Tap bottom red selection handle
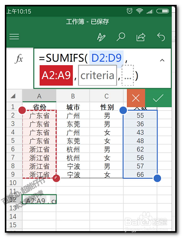The width and height of the screenshot is (182, 238). tap(56, 178)
